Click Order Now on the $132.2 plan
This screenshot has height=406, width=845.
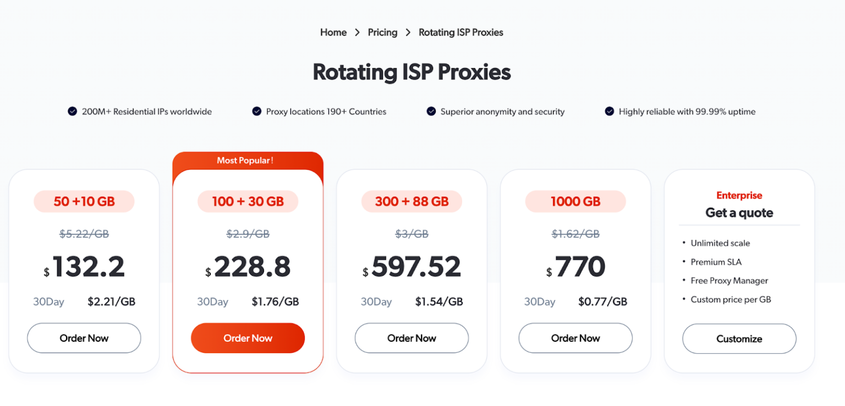[84, 338]
